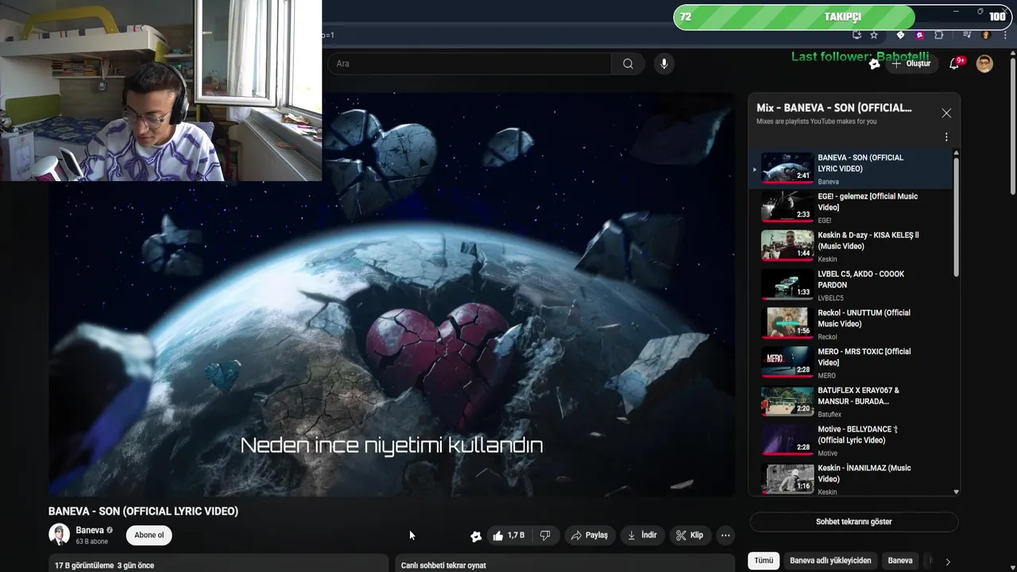
Task: Select the Baneva filter chip
Action: coord(900,561)
